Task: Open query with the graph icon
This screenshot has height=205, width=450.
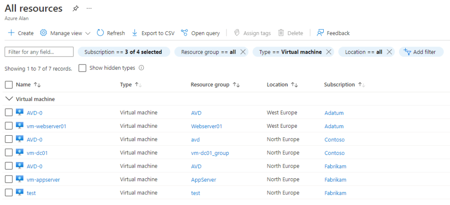Action: click(x=184, y=33)
